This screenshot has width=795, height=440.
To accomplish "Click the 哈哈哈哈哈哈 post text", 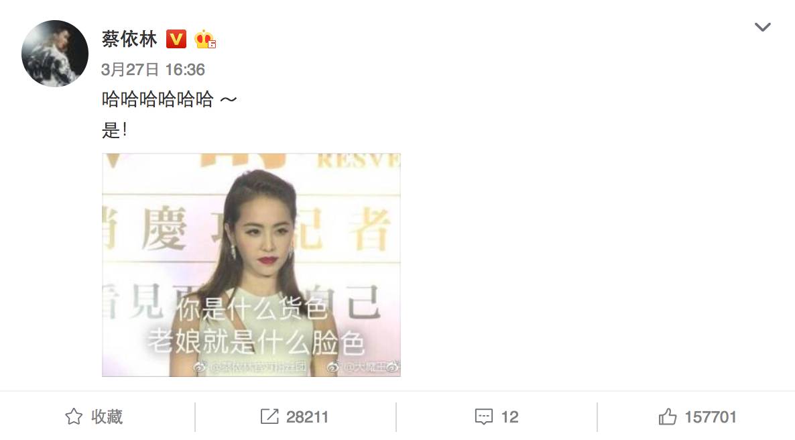I will [158, 99].
